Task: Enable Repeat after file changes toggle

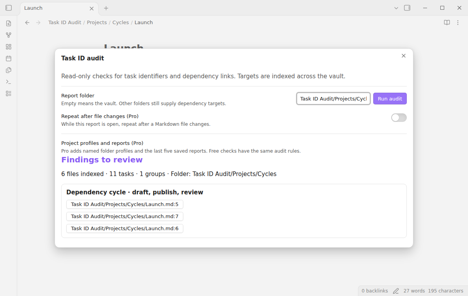Action: click(x=399, y=118)
